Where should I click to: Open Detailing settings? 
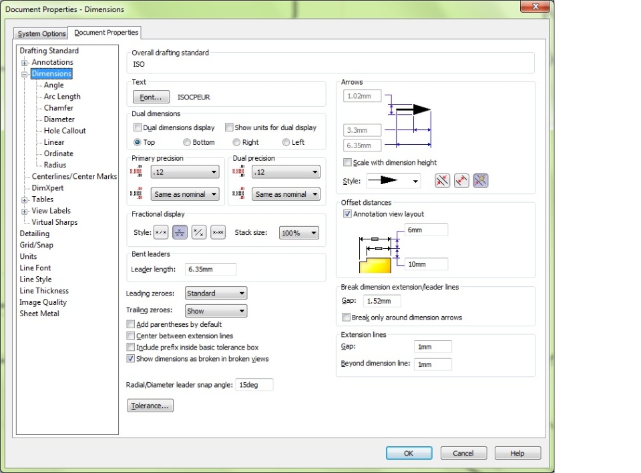tap(34, 233)
